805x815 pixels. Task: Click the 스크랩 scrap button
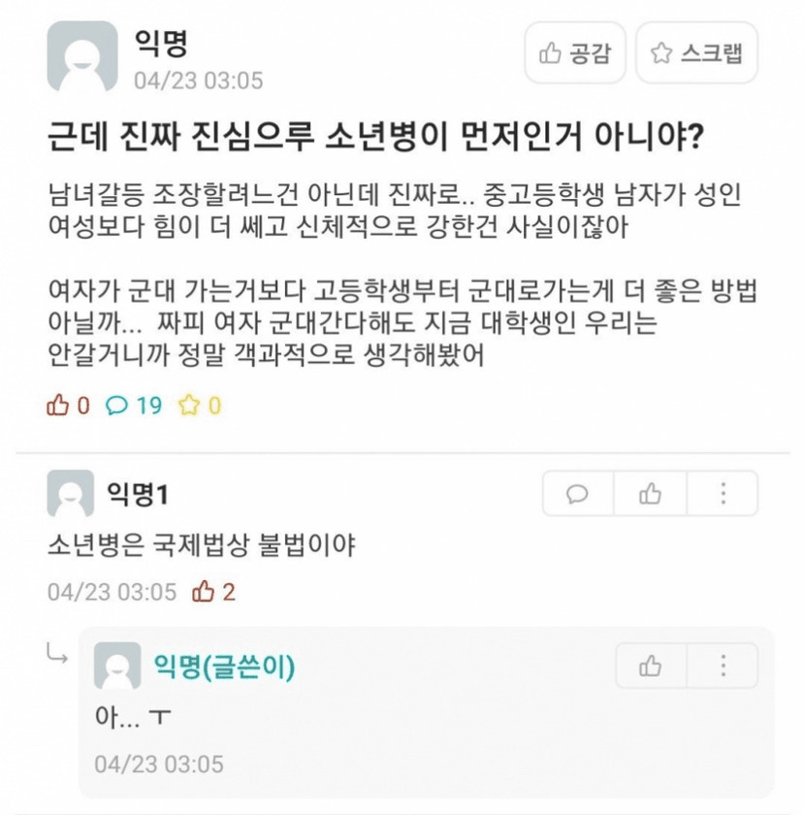[x=696, y=54]
